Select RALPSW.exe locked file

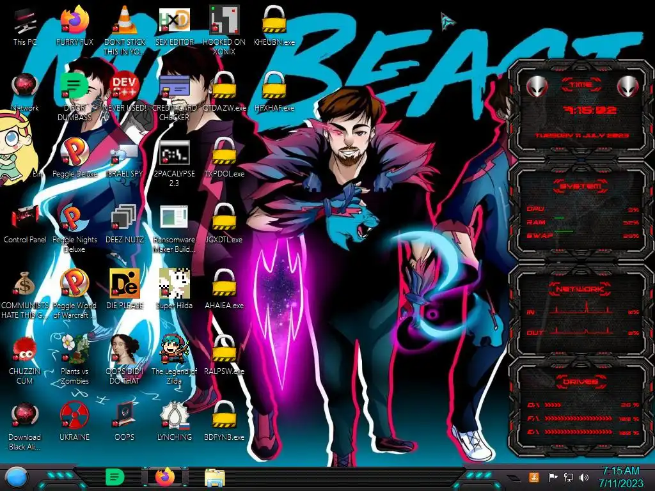tap(225, 355)
